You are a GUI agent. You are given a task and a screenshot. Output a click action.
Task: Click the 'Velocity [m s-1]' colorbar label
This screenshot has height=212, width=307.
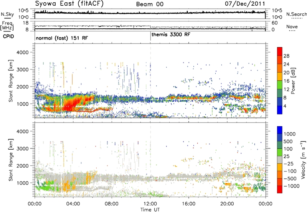(x=303, y=160)
